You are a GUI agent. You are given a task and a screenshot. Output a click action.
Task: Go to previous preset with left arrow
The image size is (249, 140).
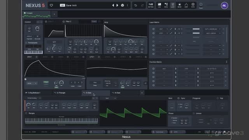[113, 5]
